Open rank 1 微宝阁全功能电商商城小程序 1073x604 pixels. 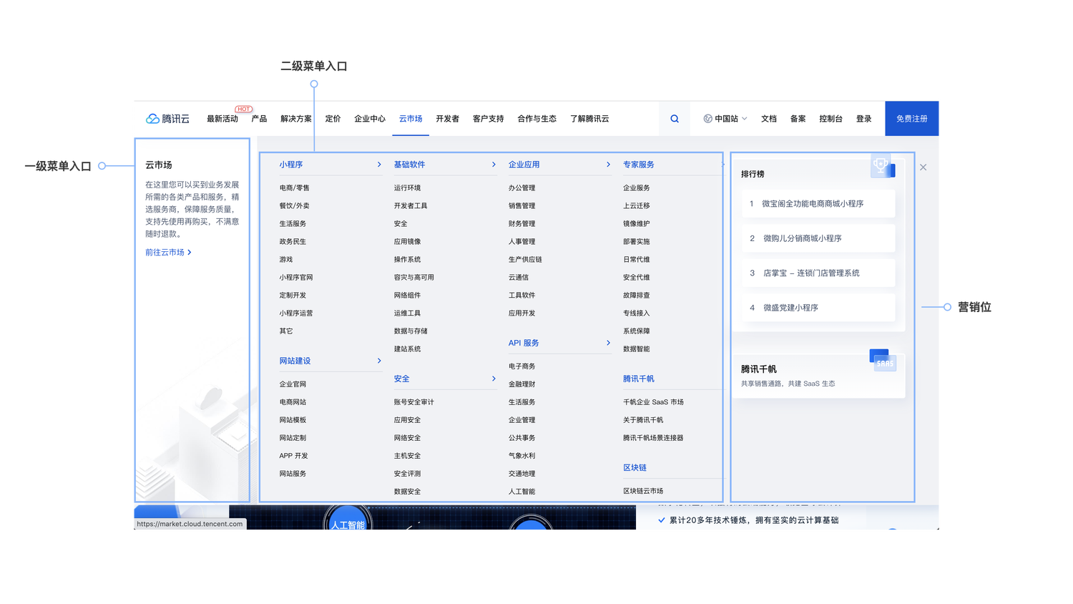click(818, 204)
